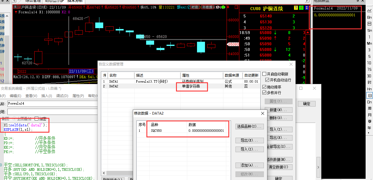Select the SQCU00 row in DATA2 dialog
Image resolution: width=373 pixels, height=180 pixels.
click(183, 131)
